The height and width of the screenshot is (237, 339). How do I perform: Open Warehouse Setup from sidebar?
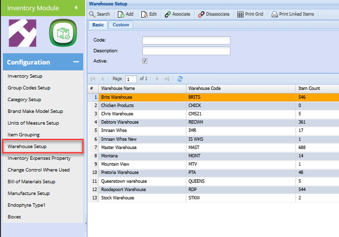pyautogui.click(x=27, y=147)
